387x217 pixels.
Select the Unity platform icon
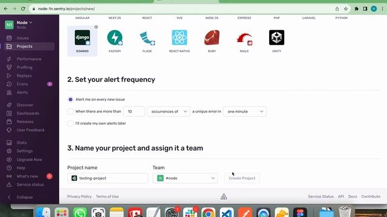(x=277, y=37)
